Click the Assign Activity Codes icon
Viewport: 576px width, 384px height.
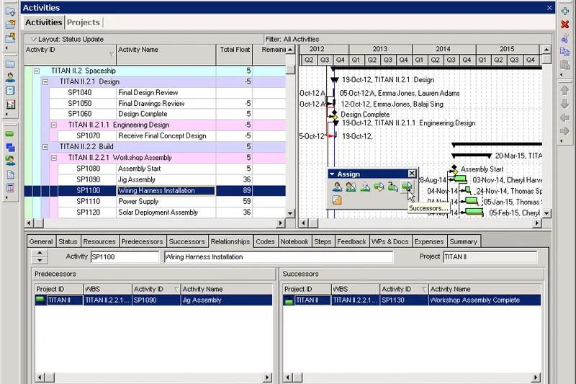(379, 187)
